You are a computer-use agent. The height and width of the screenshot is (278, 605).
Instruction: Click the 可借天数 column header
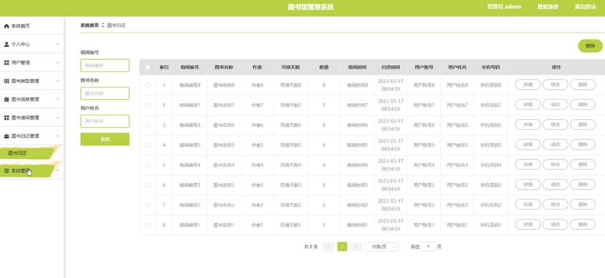click(x=290, y=67)
